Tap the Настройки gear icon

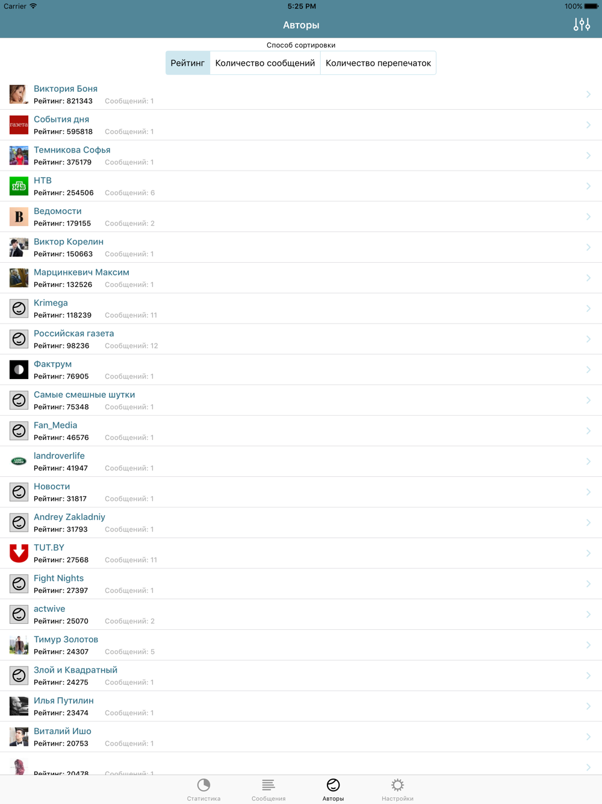(x=397, y=785)
